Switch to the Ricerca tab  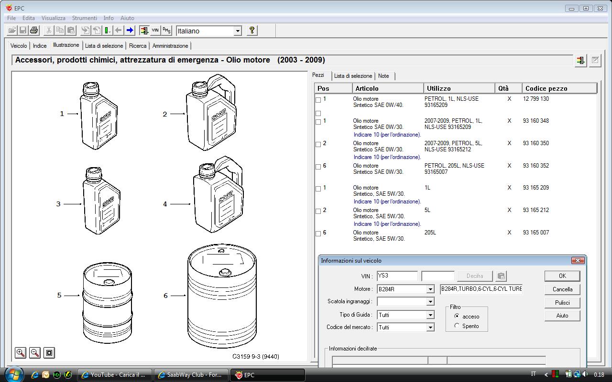coord(138,46)
